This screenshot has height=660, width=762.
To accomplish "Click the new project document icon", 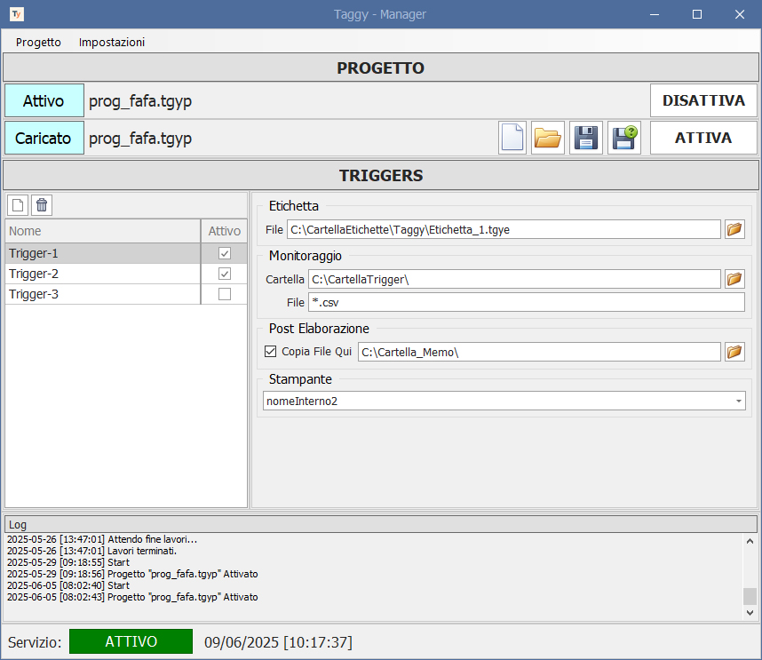I will coord(512,139).
